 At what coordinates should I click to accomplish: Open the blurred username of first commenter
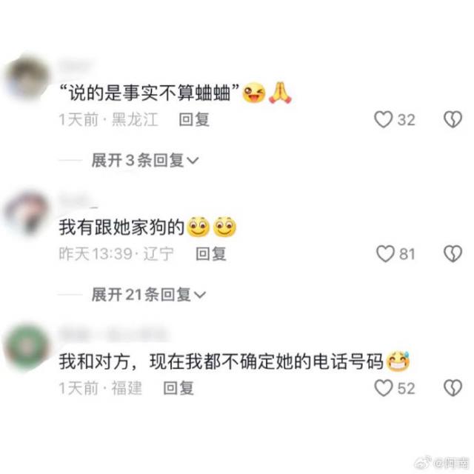click(76, 65)
